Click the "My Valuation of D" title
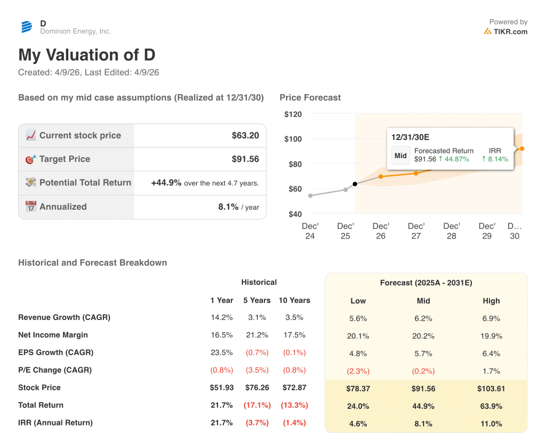This screenshot has width=546, height=443. pyautogui.click(x=87, y=55)
